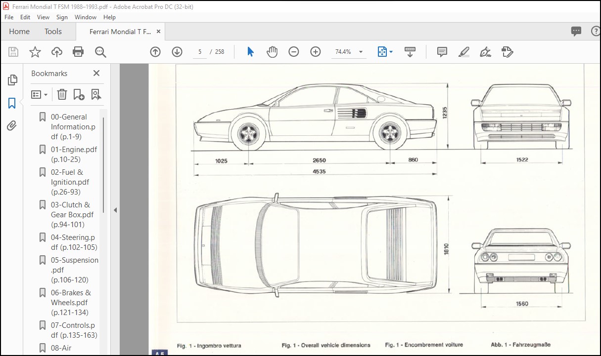This screenshot has width=601, height=356.
Task: Switch to the Tools tab
Action: [53, 32]
